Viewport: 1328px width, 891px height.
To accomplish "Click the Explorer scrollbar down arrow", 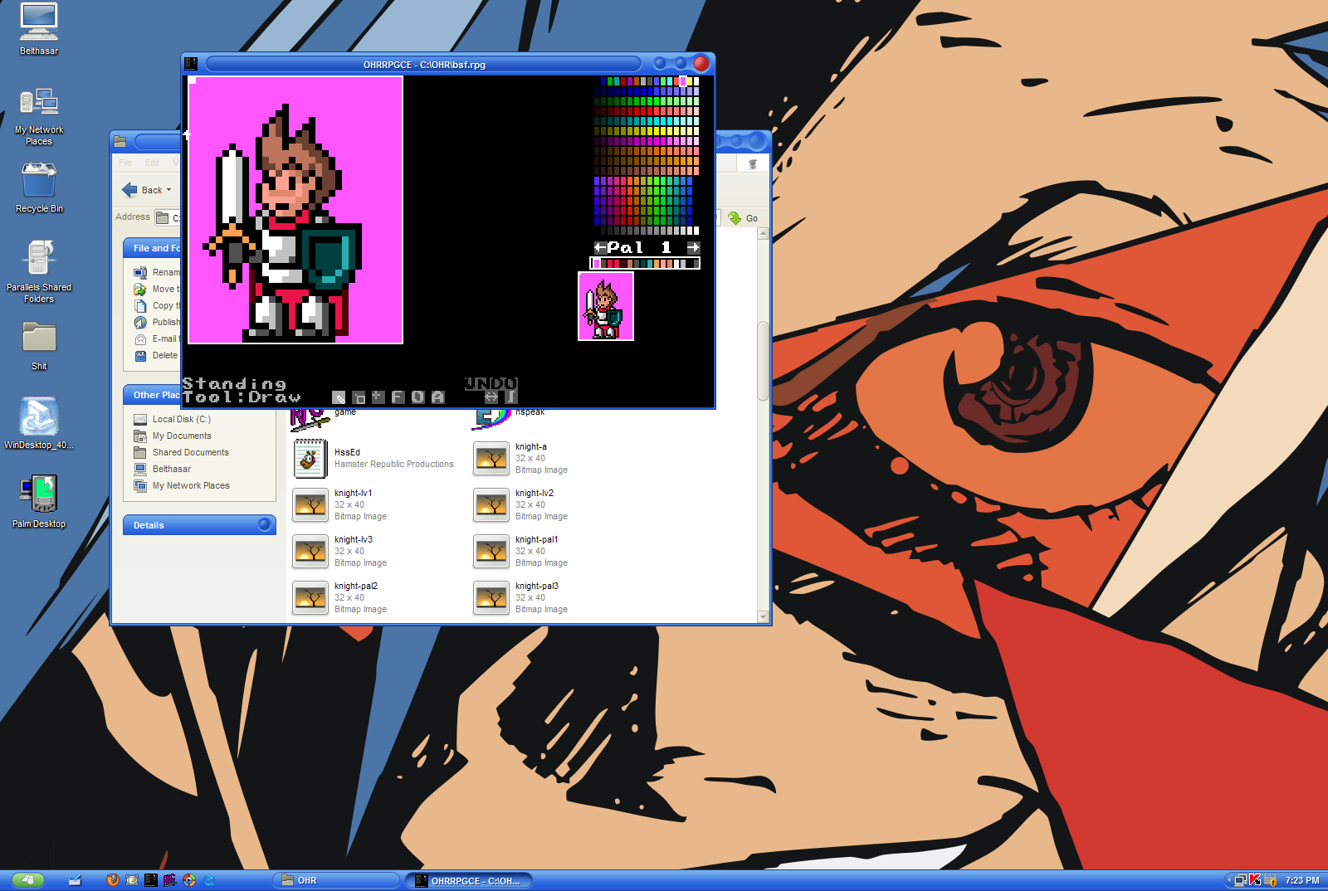I will (x=763, y=616).
